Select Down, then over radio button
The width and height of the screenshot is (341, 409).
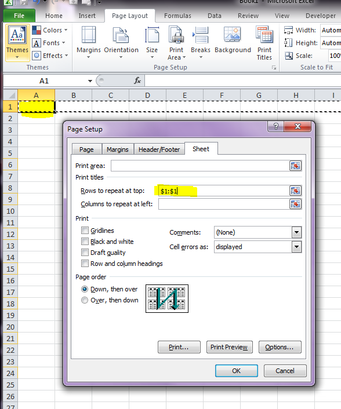coord(85,289)
